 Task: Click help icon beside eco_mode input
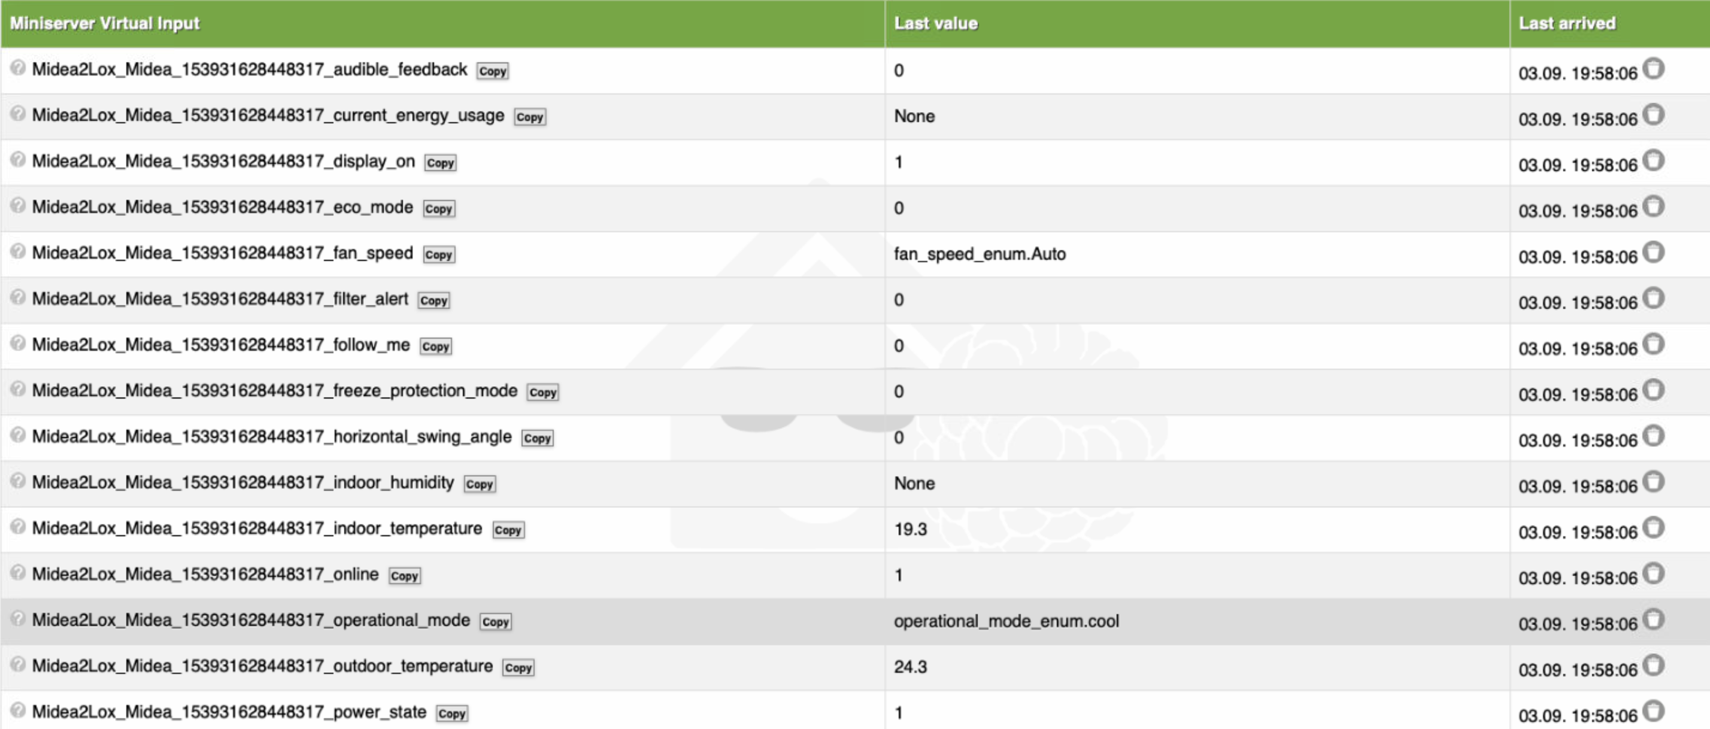18,206
